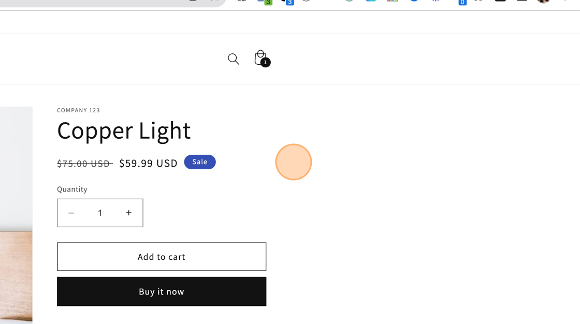Click the blue Sale badge
Image resolution: width=580 pixels, height=324 pixels.
pyautogui.click(x=200, y=162)
